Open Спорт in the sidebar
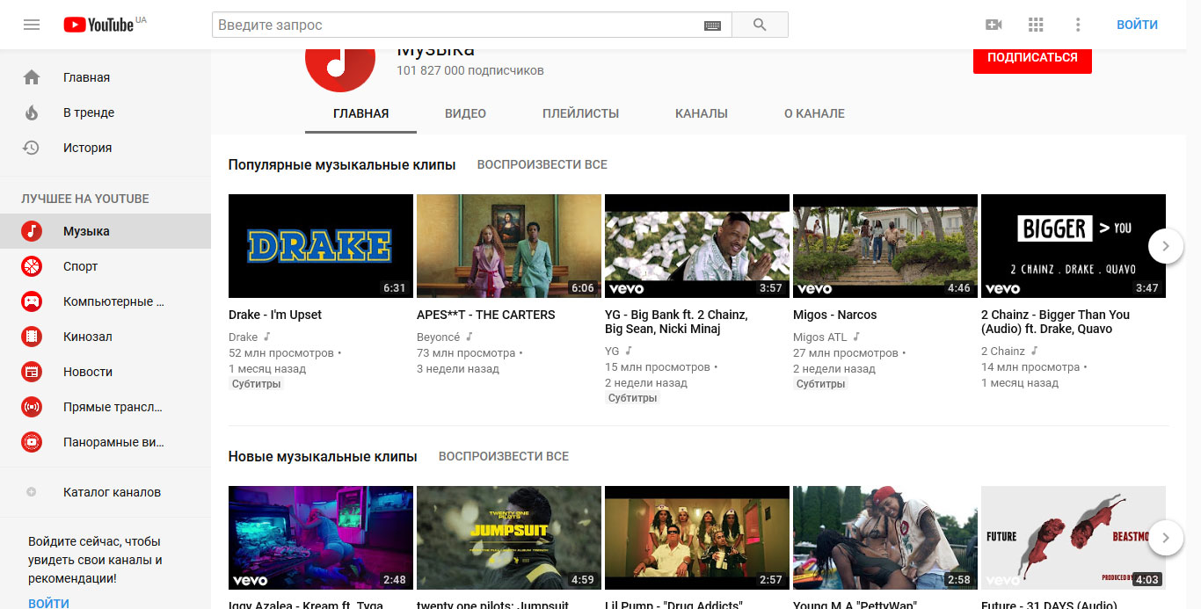 click(x=106, y=266)
